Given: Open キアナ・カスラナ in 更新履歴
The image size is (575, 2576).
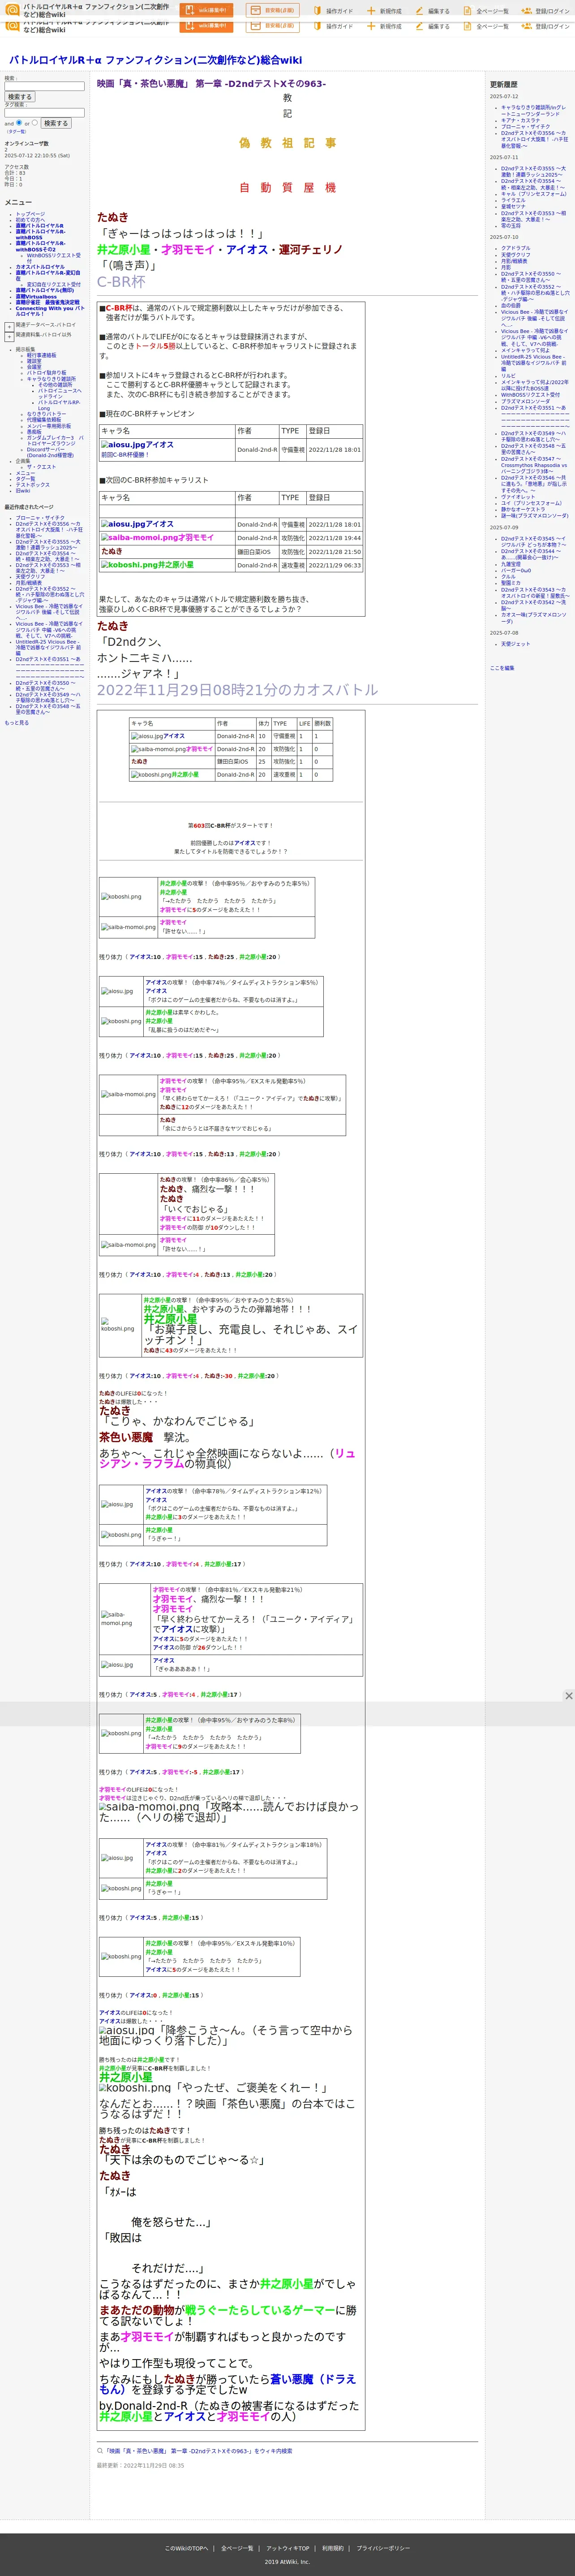Looking at the screenshot, I should click(x=520, y=120).
